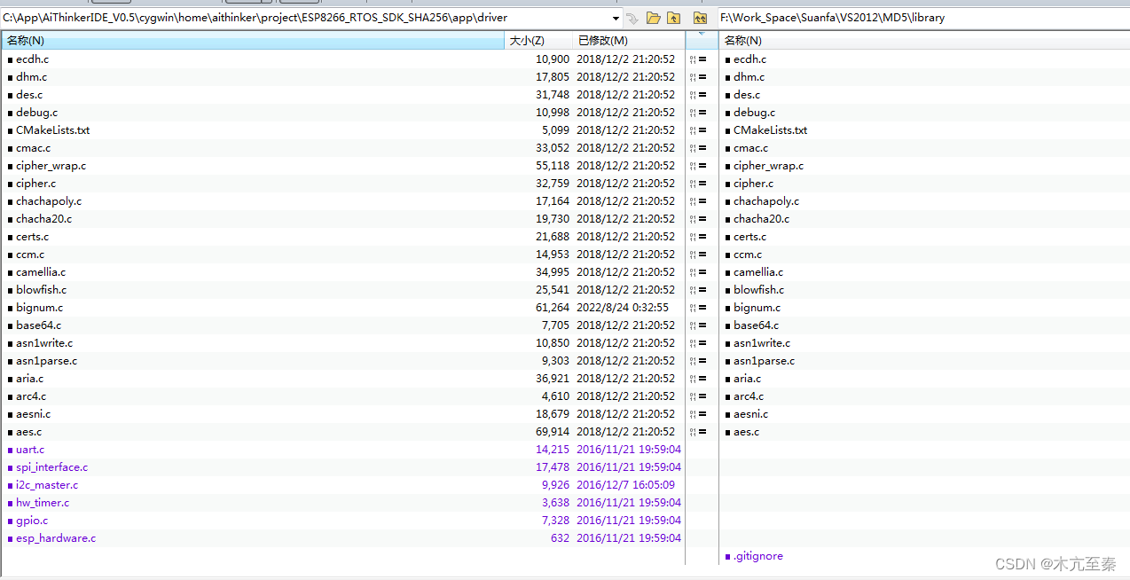Click the double up-arrow folder icon
Image resolution: width=1130 pixels, height=580 pixels.
700,17
